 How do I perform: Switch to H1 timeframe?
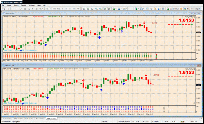point(63,9)
